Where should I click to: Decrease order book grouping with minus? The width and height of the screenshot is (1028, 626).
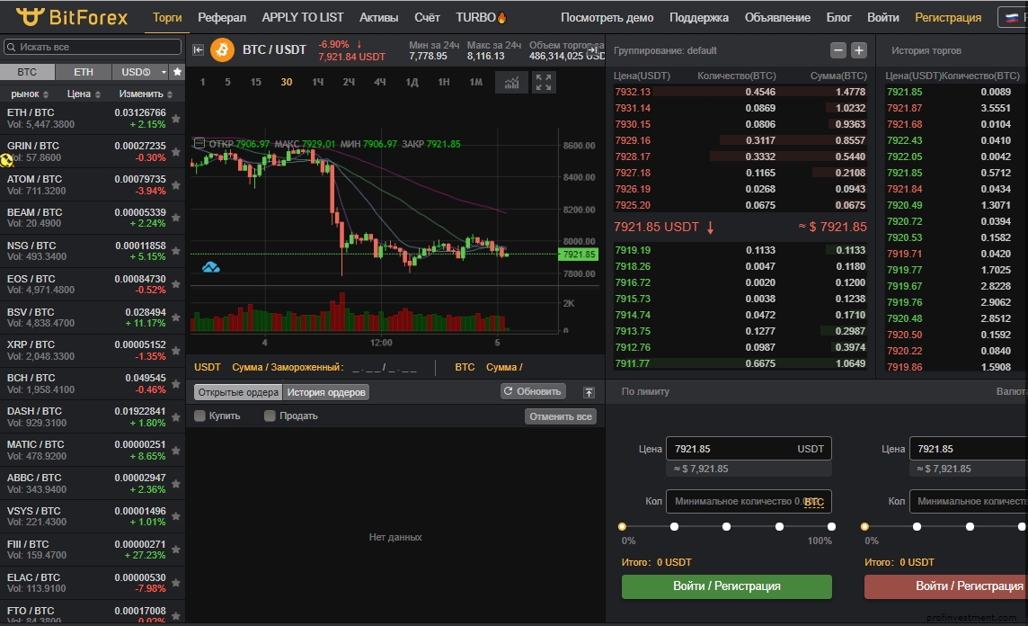(x=837, y=50)
